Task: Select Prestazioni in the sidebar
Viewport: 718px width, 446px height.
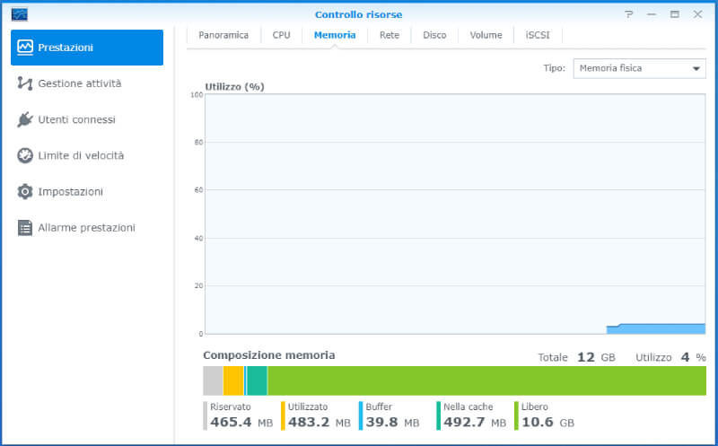Action: (x=87, y=48)
